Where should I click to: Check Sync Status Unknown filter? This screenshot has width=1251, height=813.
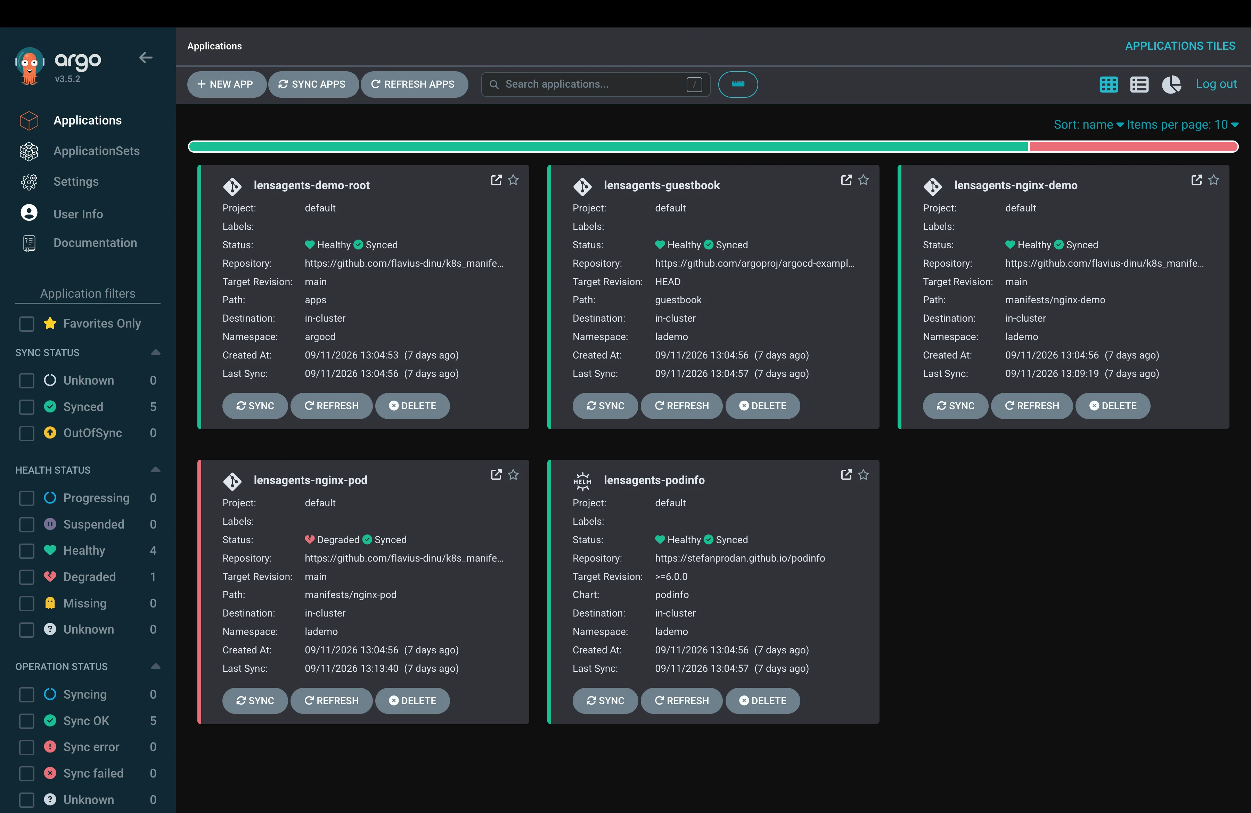pos(27,380)
